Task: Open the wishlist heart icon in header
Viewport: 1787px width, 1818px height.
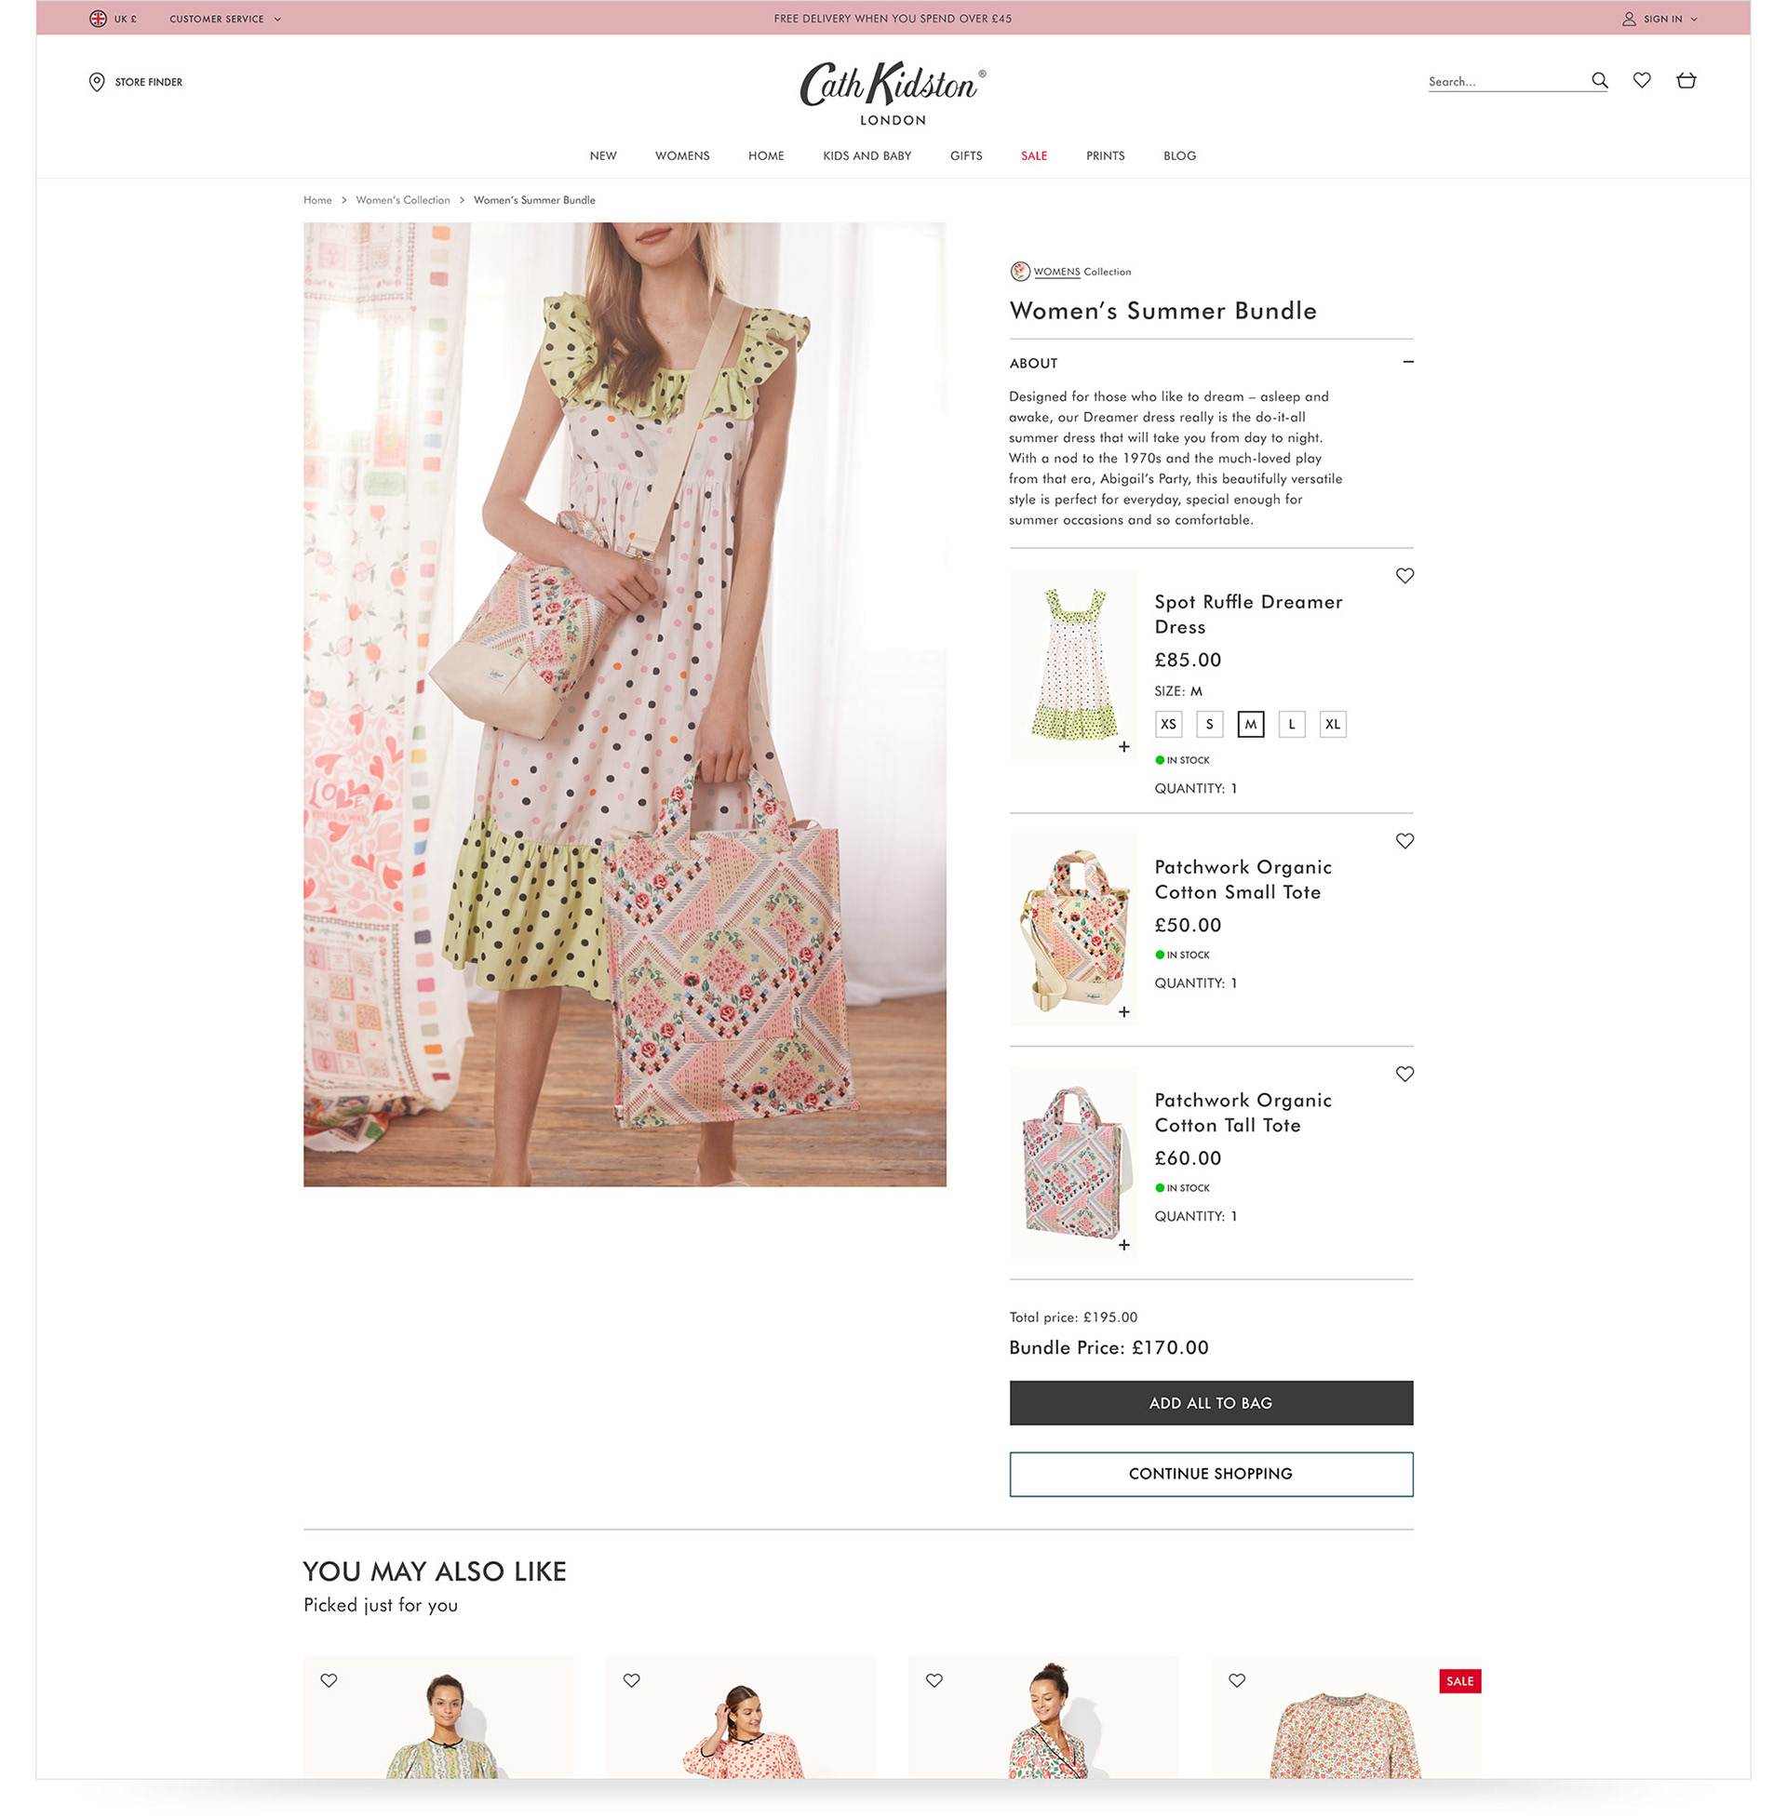Action: coord(1642,81)
